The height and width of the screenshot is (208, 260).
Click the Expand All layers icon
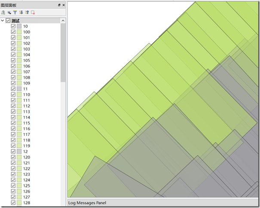(x=21, y=12)
